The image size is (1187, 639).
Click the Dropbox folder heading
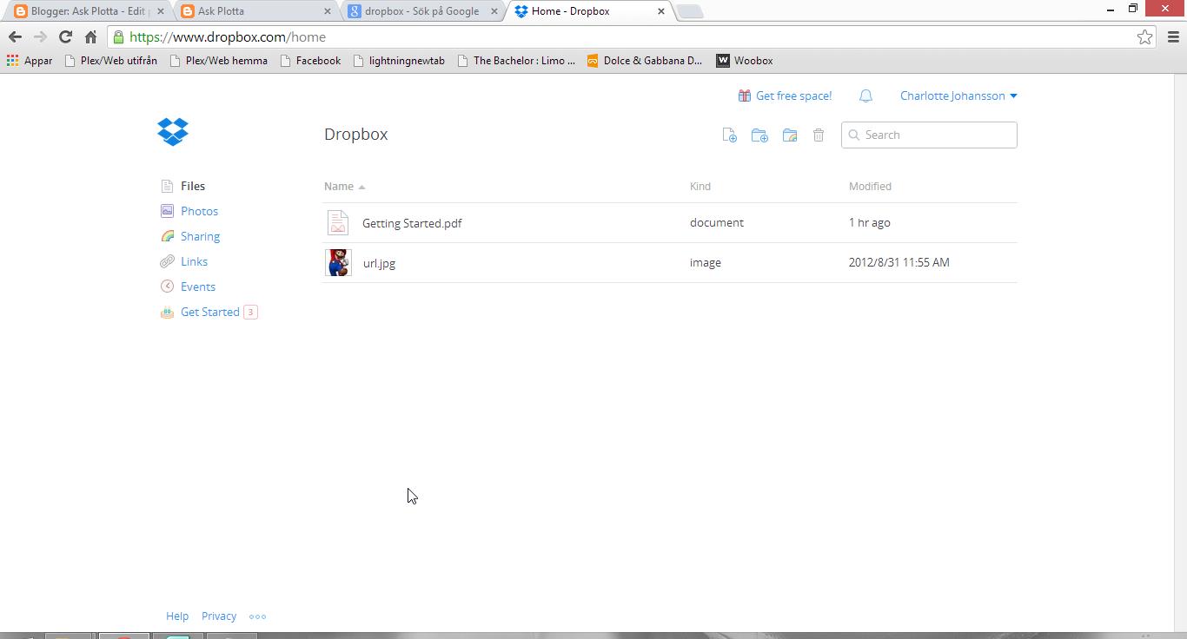[356, 135]
